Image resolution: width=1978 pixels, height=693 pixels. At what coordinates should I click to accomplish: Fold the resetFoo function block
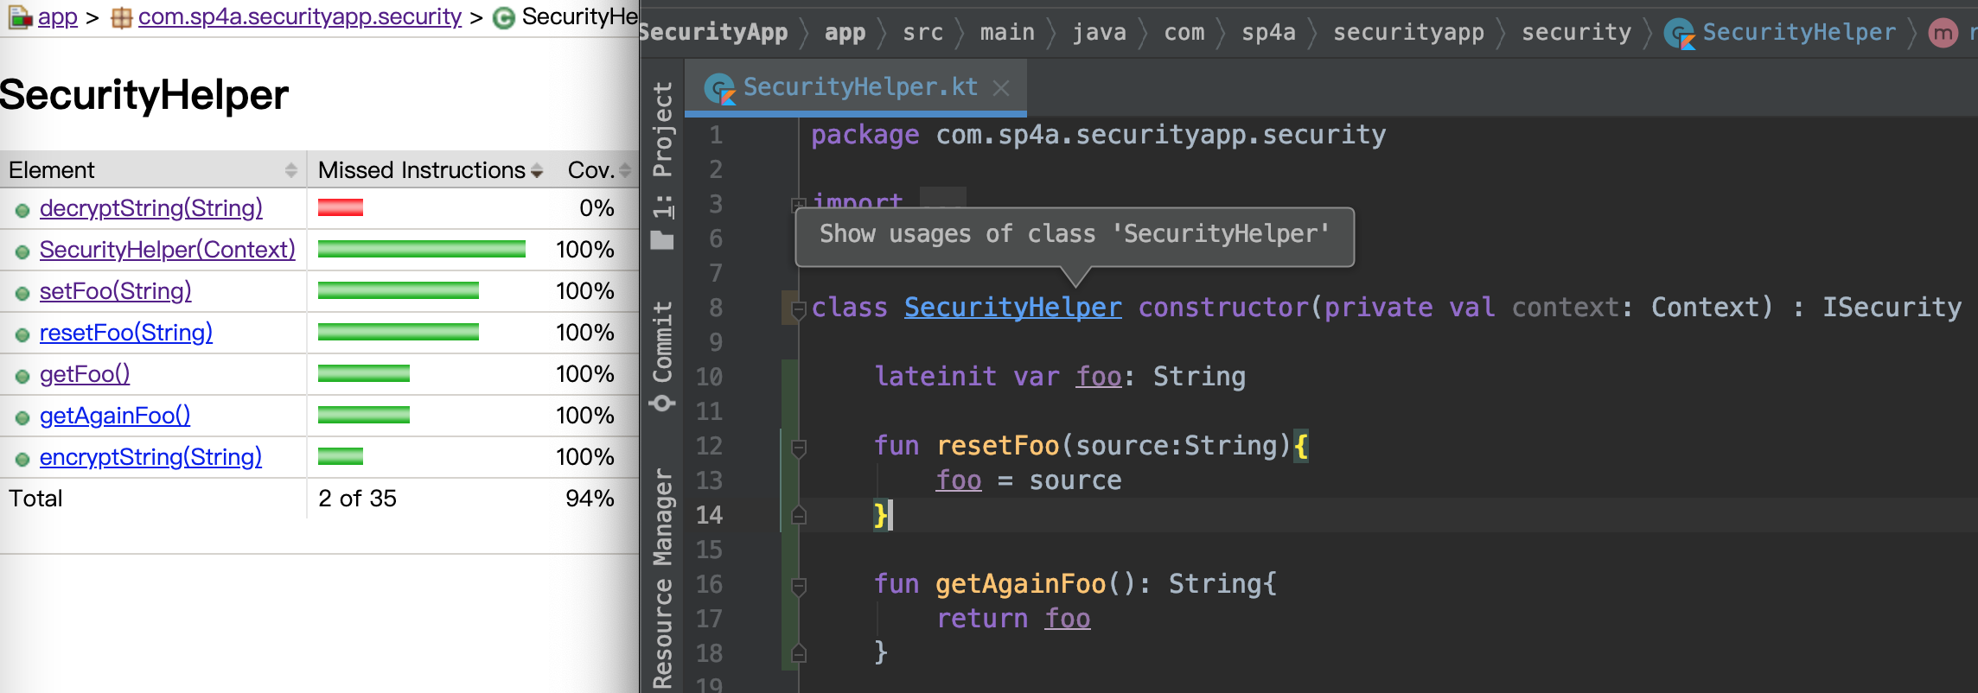[799, 448]
